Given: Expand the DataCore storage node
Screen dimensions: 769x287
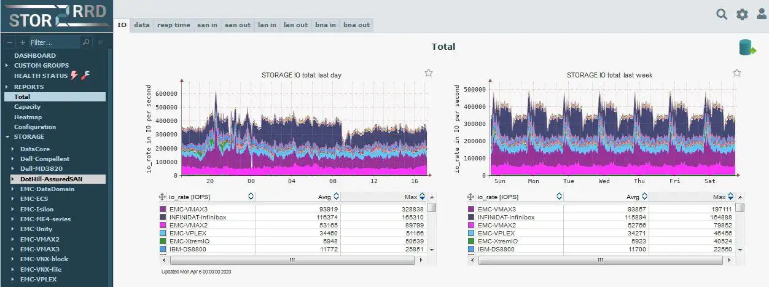Looking at the screenshot, I should [14, 149].
